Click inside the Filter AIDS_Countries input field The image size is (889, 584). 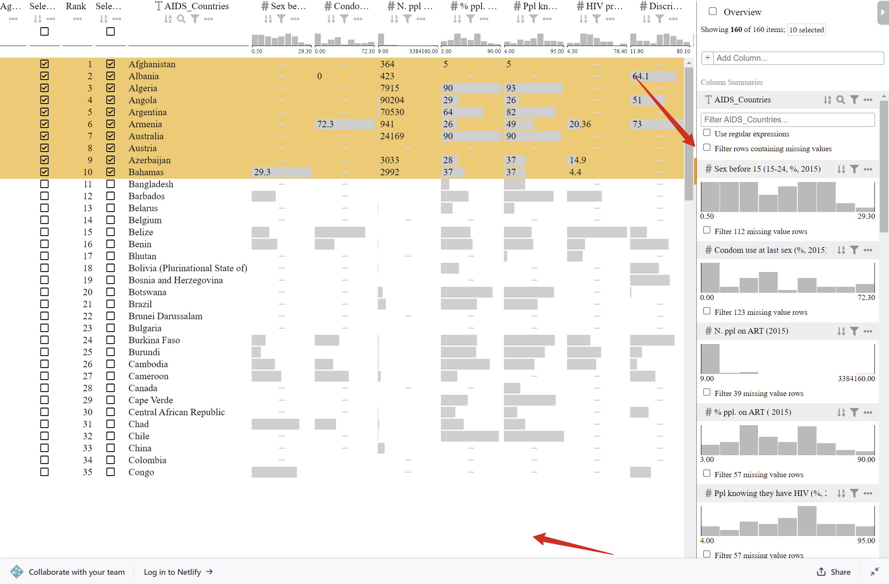787,120
